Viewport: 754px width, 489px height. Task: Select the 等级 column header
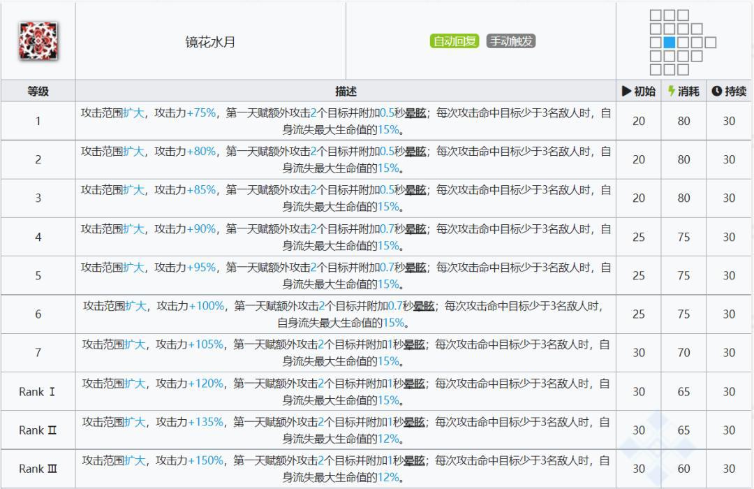point(38,91)
